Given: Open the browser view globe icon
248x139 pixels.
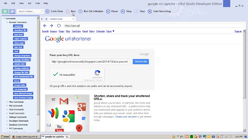Looking at the screenshot, I should [5, 11].
